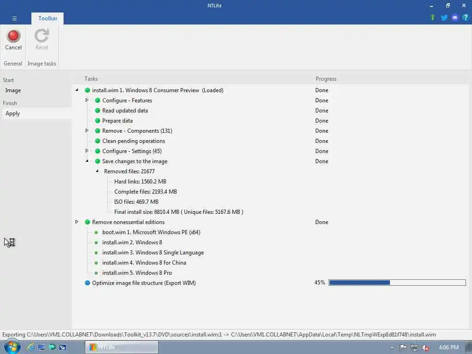Select the Prepare data task row
The height and width of the screenshot is (354, 472).
pyautogui.click(x=118, y=121)
